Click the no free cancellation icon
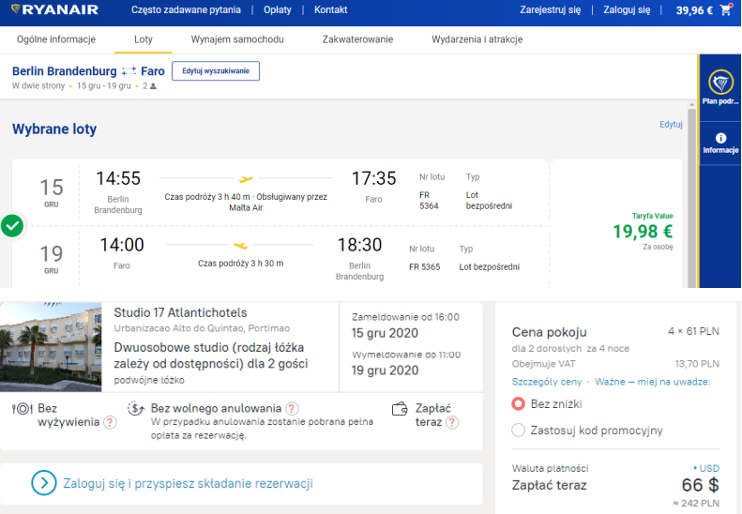 coord(136,408)
